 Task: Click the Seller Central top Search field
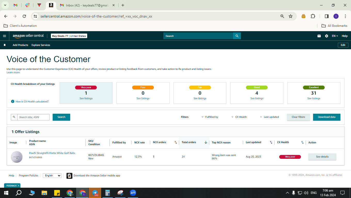click(x=198, y=36)
